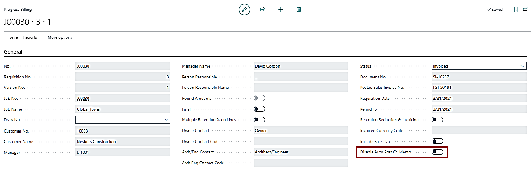The width and height of the screenshot is (531, 170).
Task: Click the Version No. field
Action: pos(123,87)
